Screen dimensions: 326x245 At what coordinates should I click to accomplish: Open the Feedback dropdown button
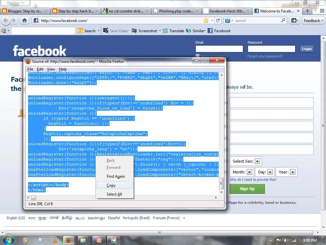point(313,20)
